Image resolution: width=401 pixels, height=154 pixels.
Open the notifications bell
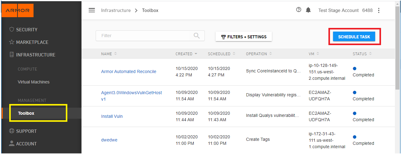click(x=308, y=10)
